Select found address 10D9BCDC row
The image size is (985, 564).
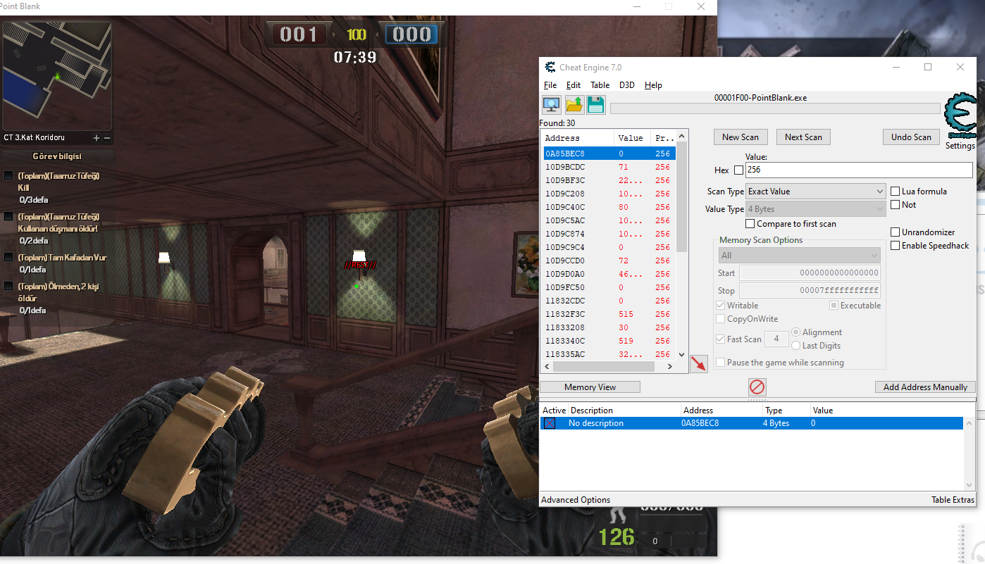(x=609, y=167)
